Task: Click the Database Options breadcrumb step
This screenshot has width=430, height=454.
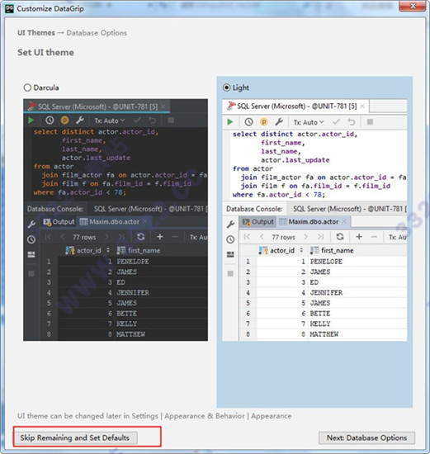Action: pyautogui.click(x=97, y=33)
